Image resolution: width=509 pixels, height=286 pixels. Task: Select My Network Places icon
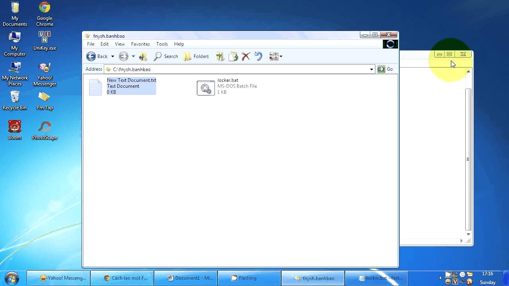click(x=15, y=74)
